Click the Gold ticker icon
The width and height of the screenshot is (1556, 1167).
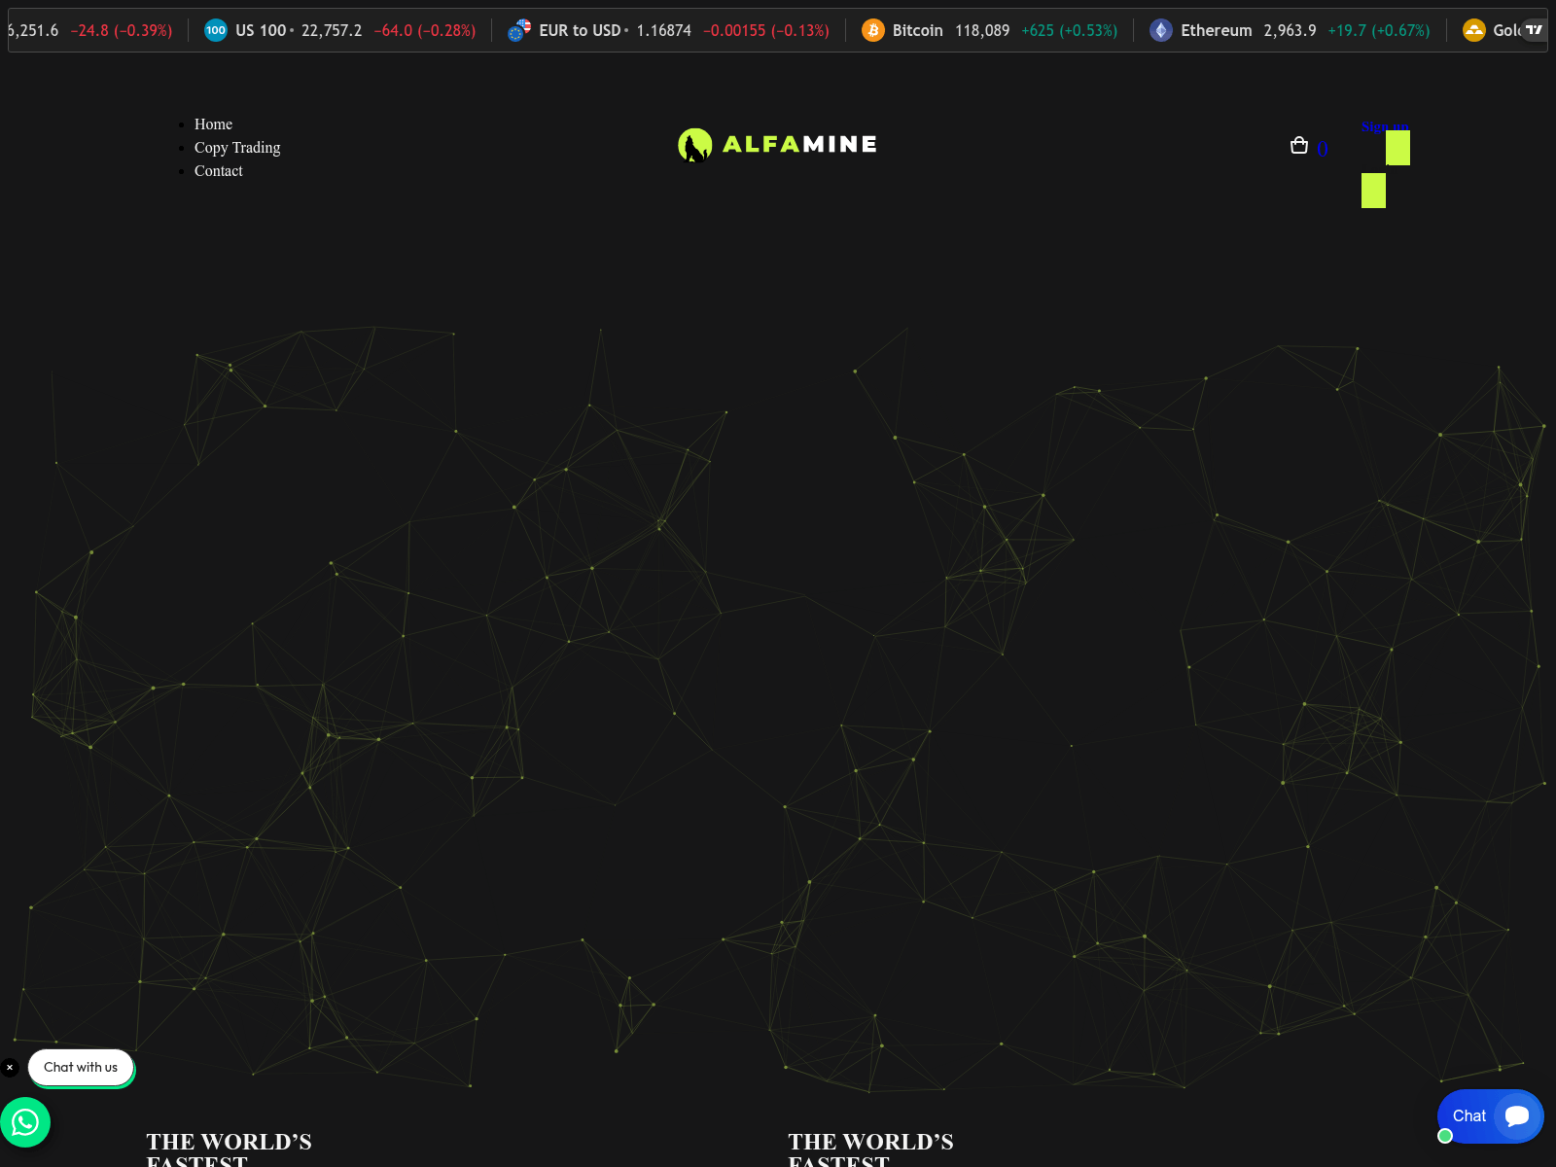coord(1474,30)
